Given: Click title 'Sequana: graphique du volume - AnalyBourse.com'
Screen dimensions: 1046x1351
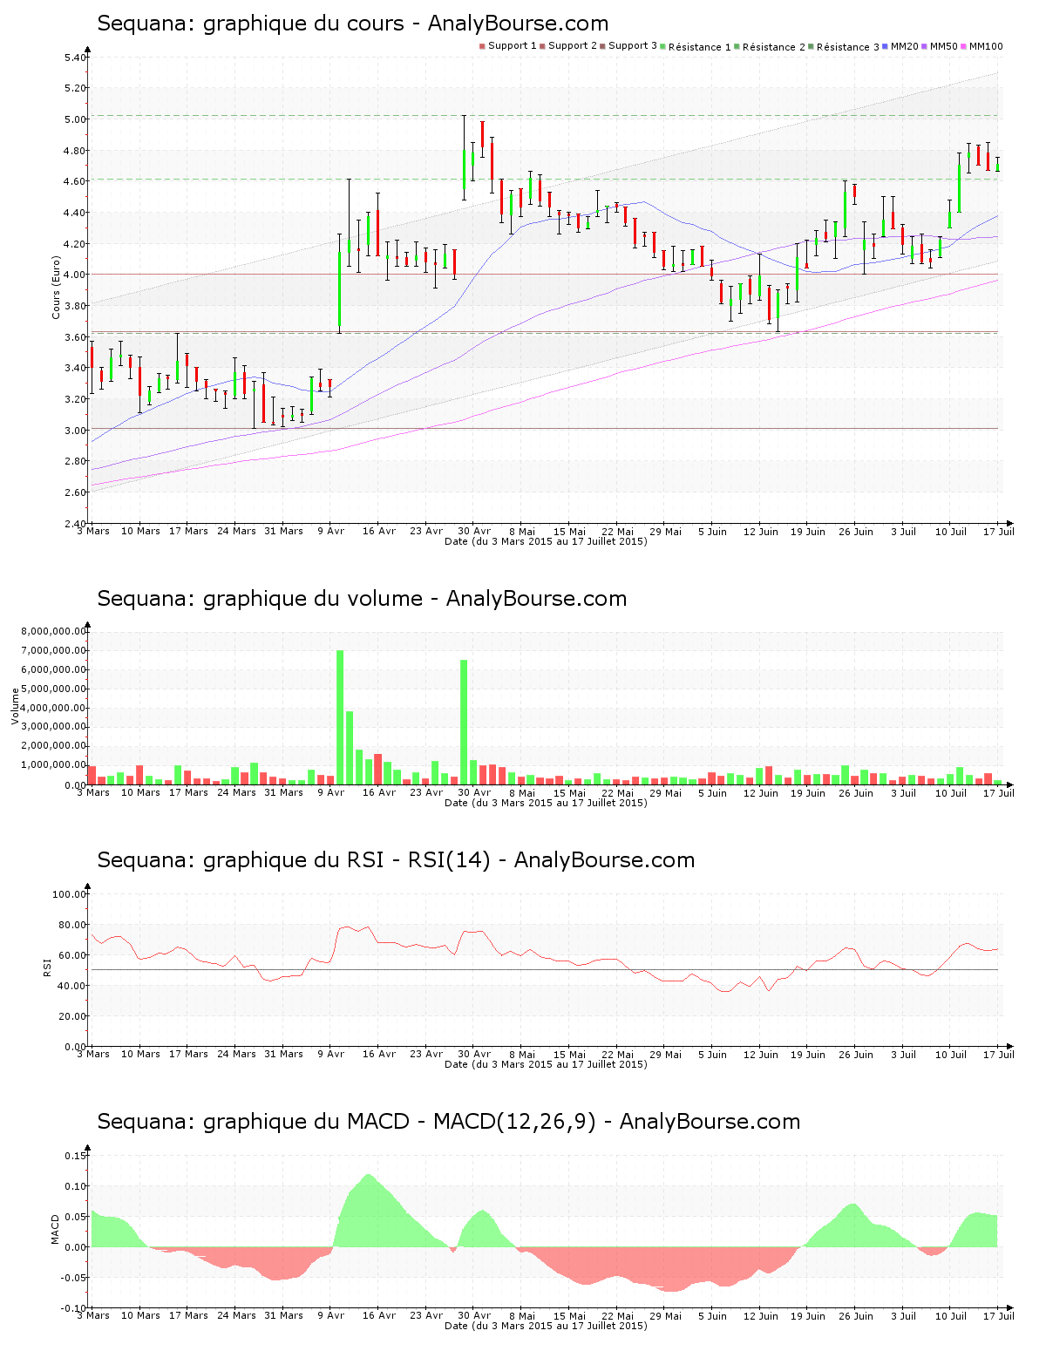Looking at the screenshot, I should (x=362, y=599).
